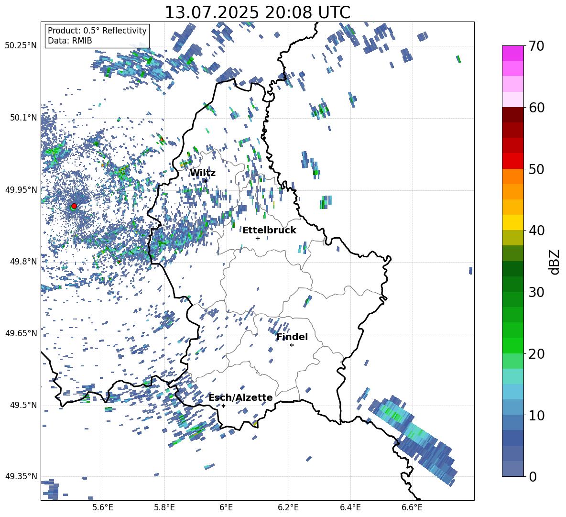Click the 49.8°N latitude label

(23, 261)
